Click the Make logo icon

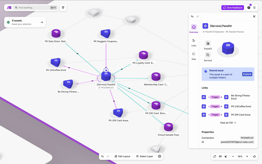point(9,8)
